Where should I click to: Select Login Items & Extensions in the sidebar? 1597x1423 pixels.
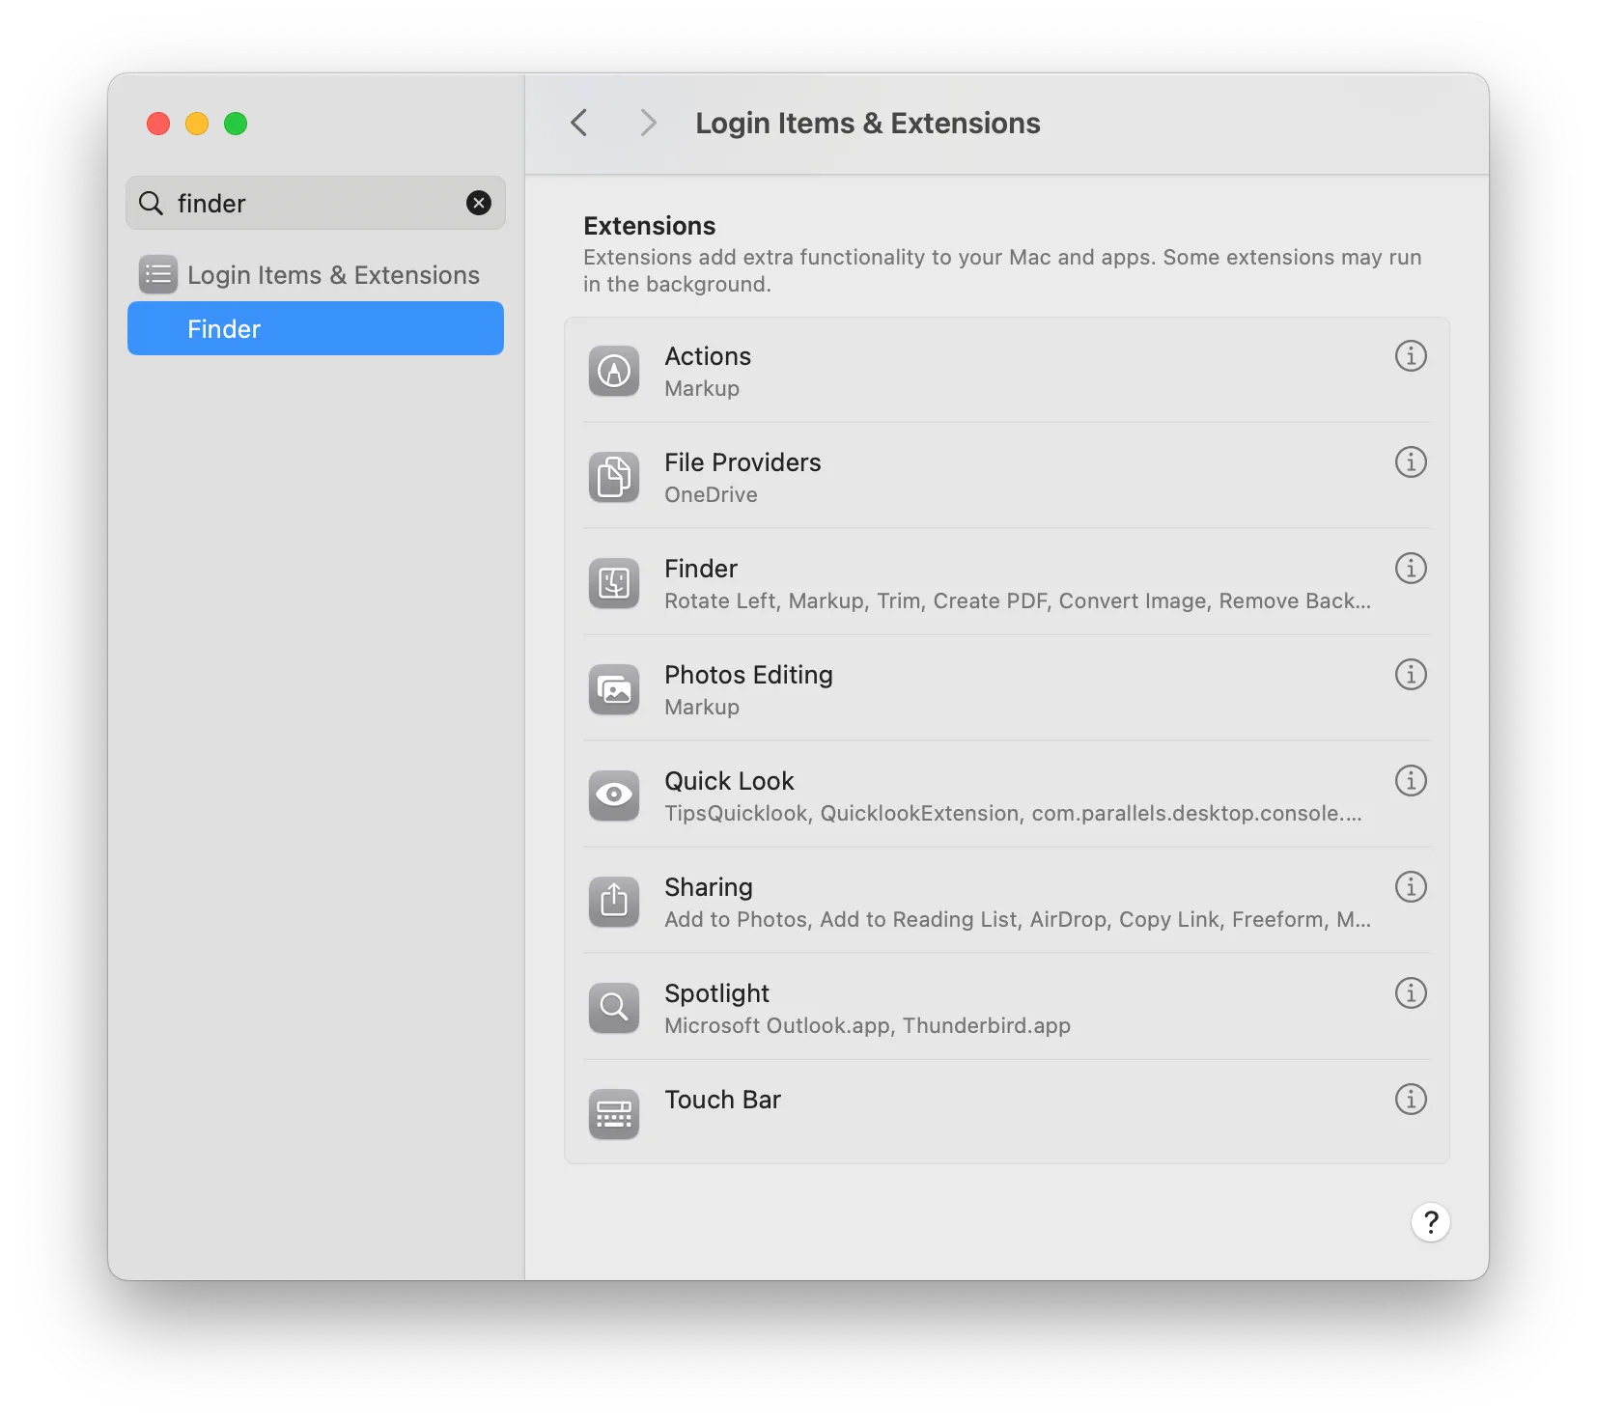coord(333,274)
